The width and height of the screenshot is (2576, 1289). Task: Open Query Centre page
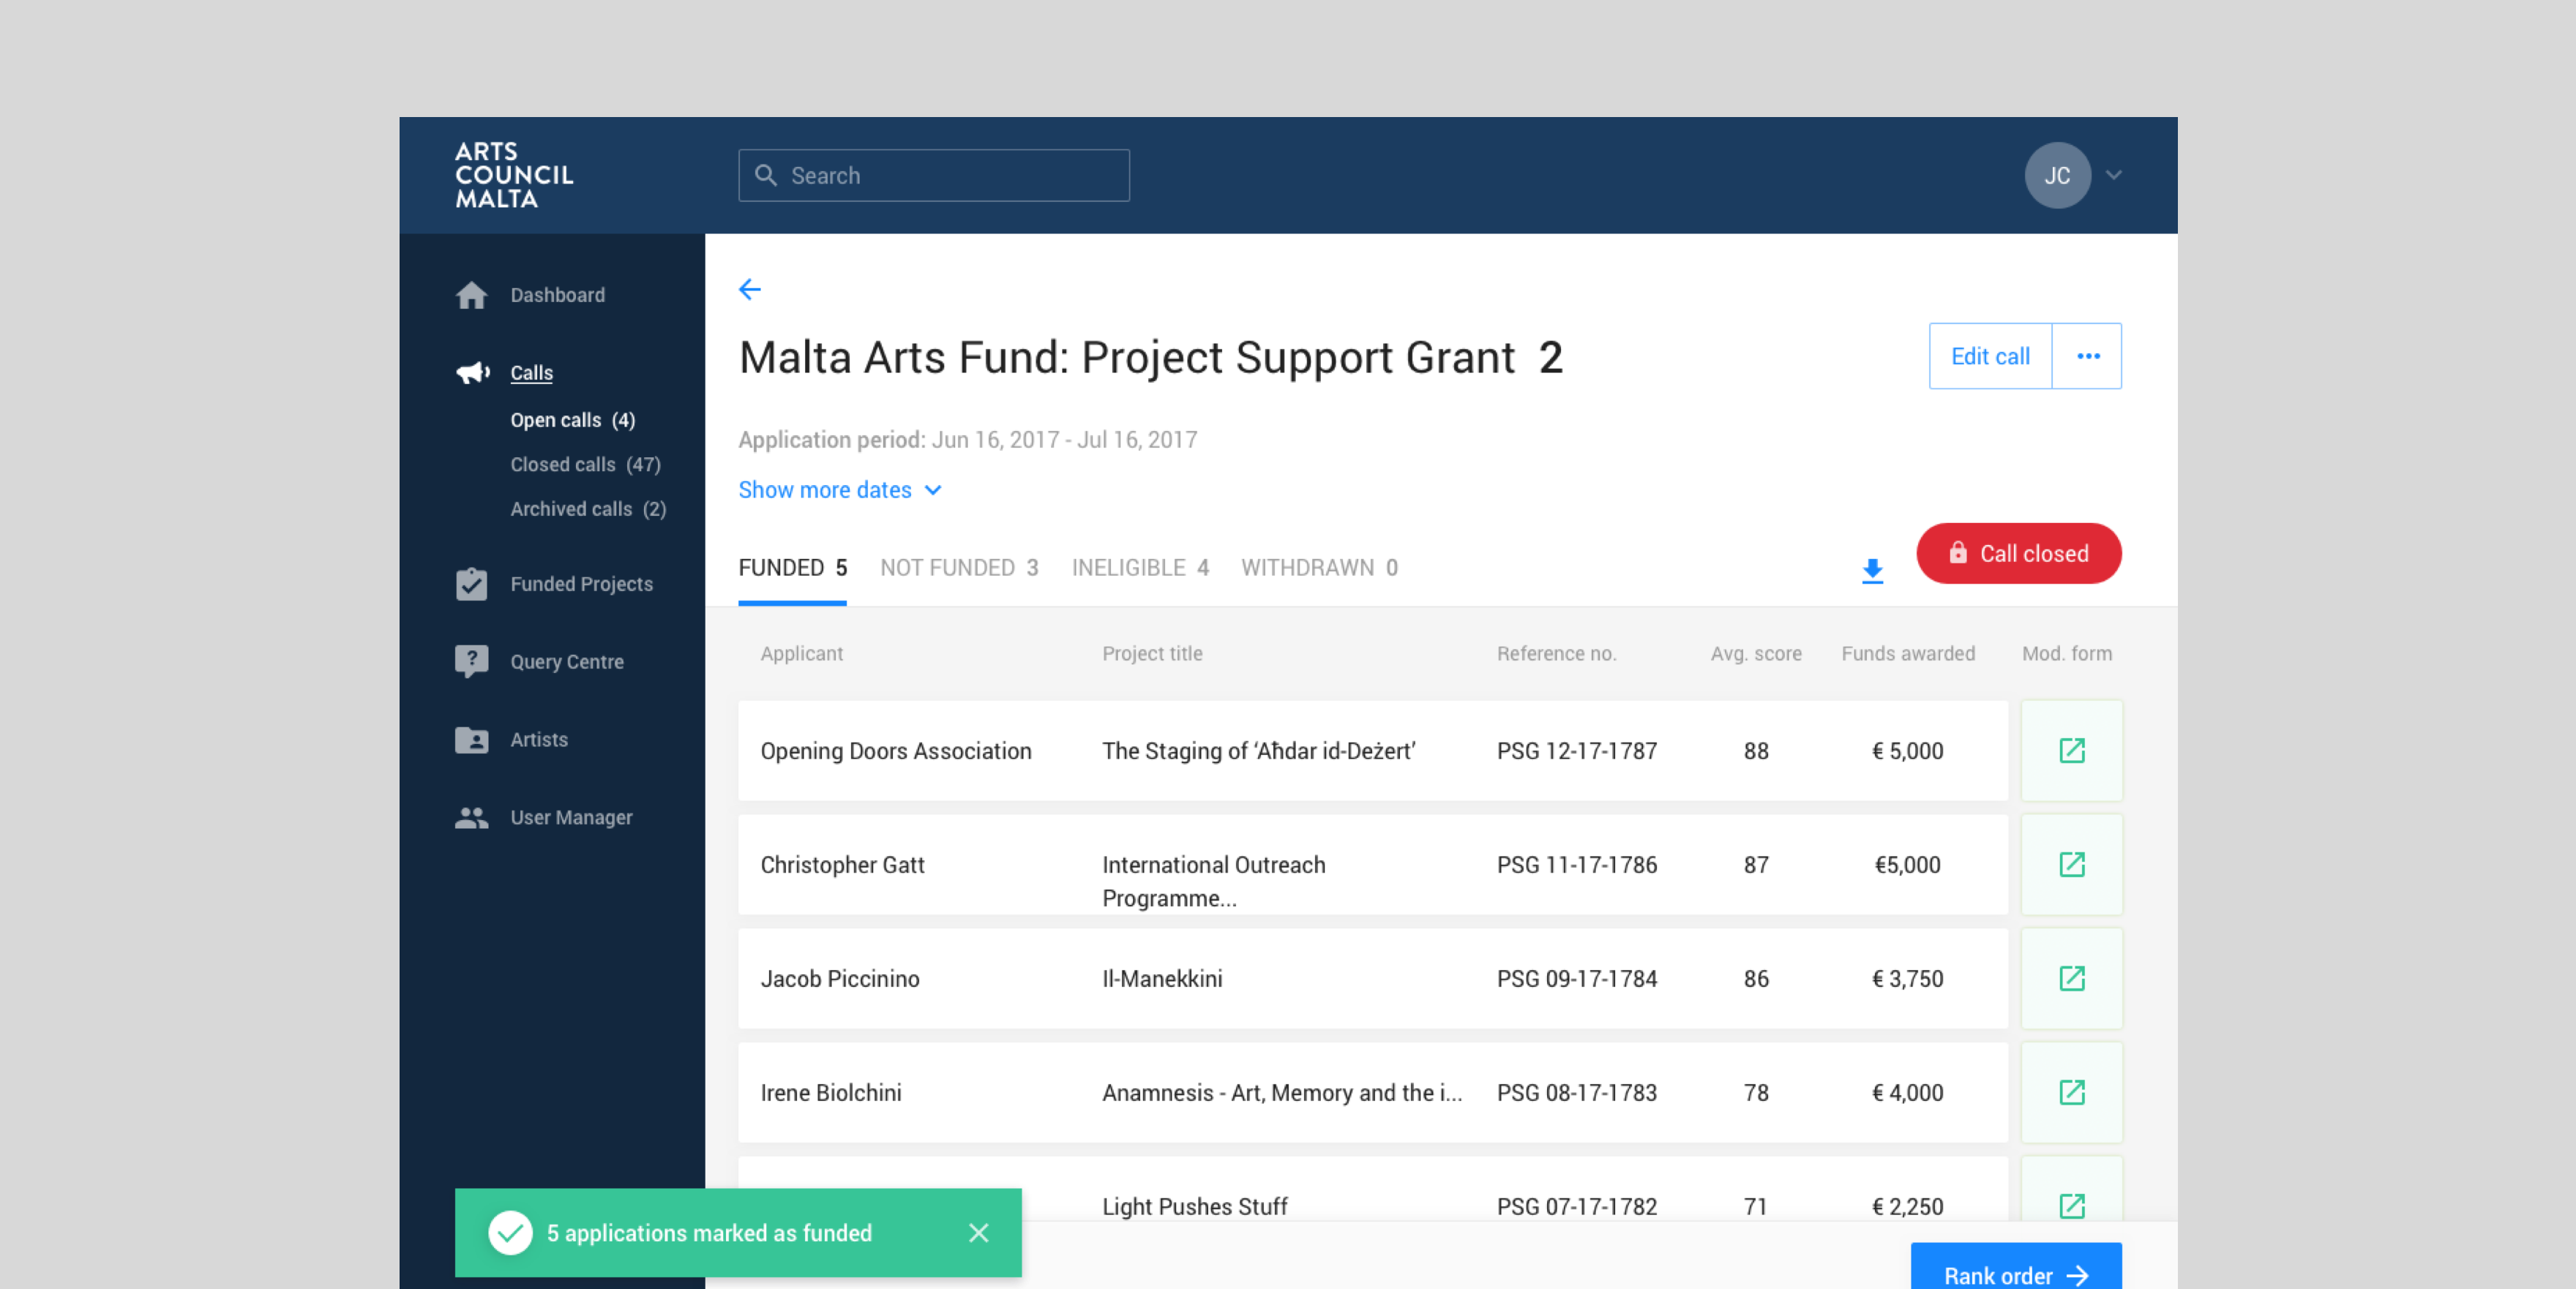[x=566, y=662]
